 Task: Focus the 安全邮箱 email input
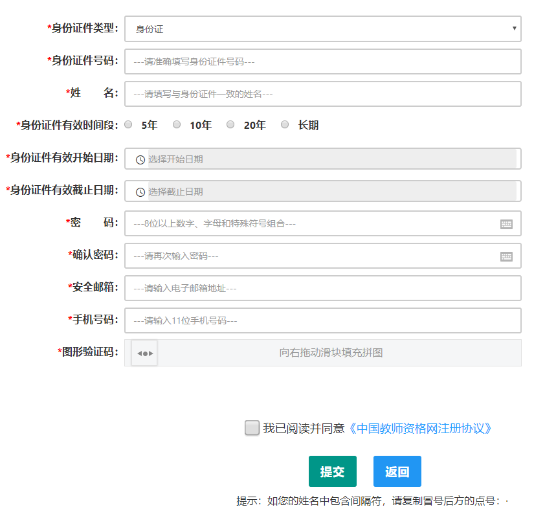coord(322,288)
